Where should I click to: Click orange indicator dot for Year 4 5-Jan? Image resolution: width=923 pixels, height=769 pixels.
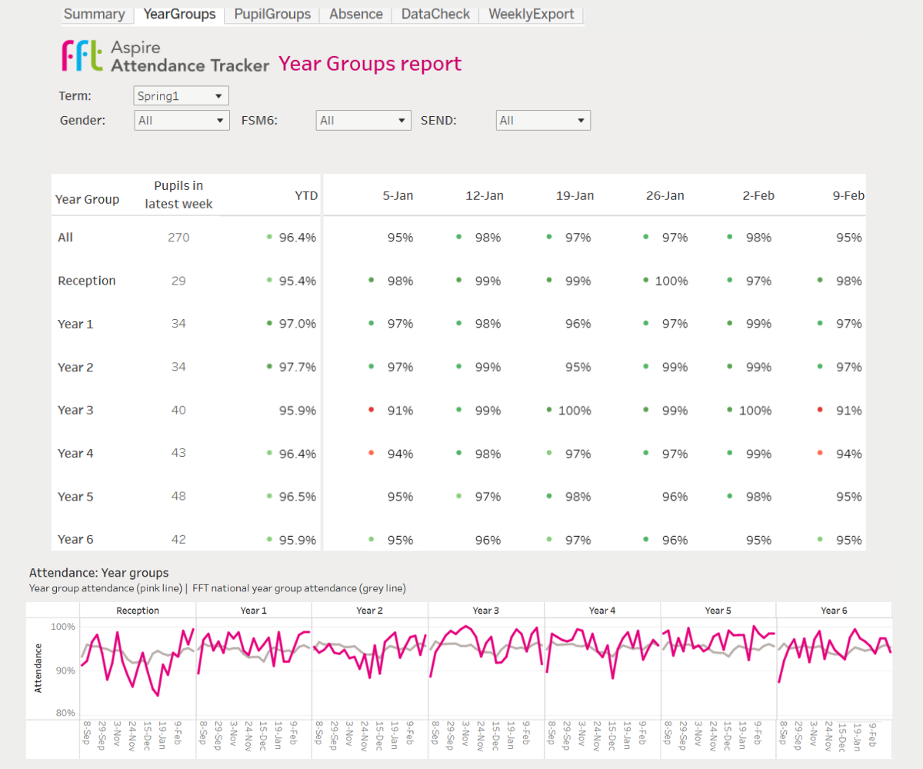click(x=371, y=454)
